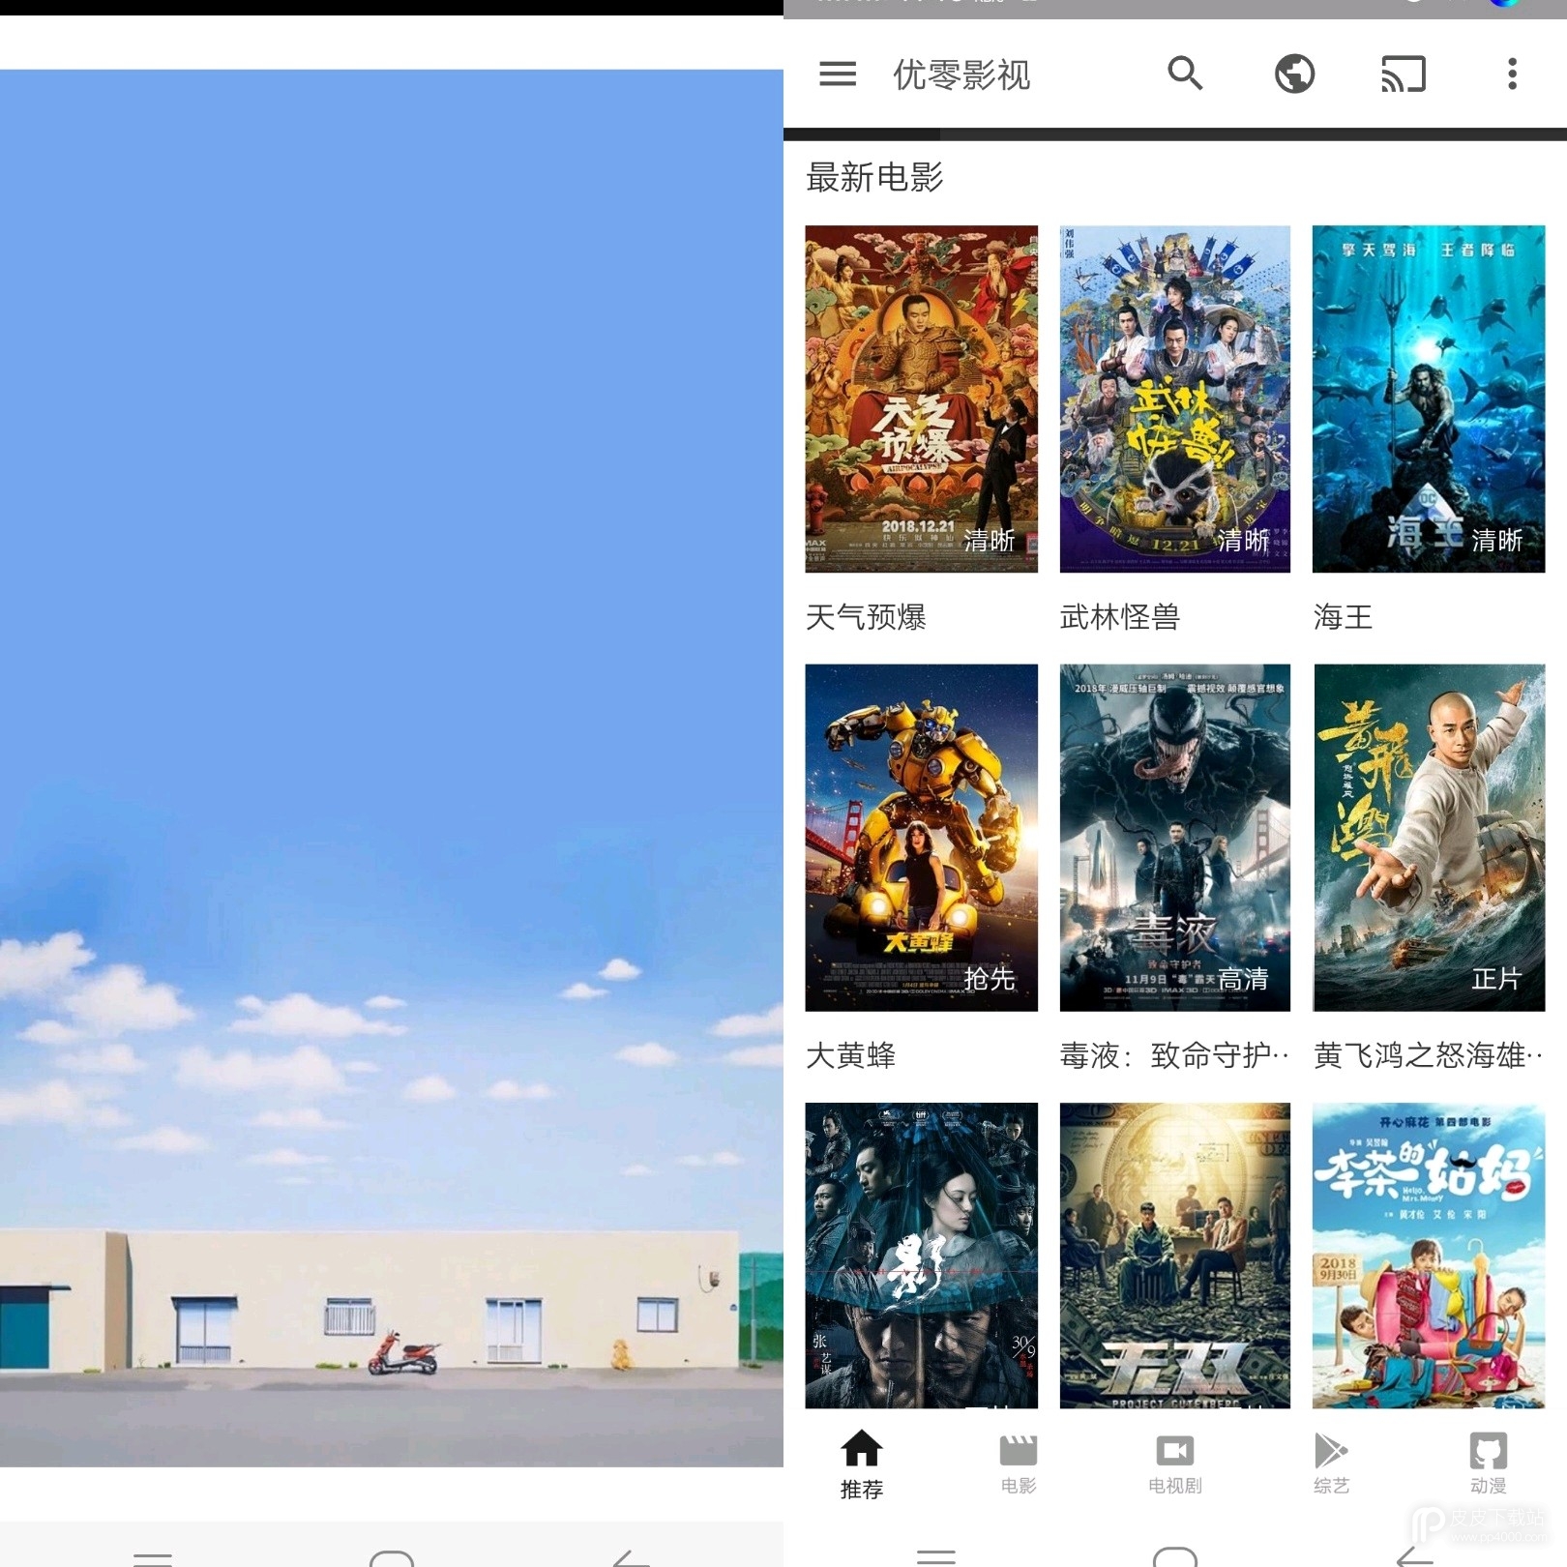The width and height of the screenshot is (1567, 1567).
Task: Click the 毒液：致命守护 title text
Action: pyautogui.click(x=1174, y=1055)
